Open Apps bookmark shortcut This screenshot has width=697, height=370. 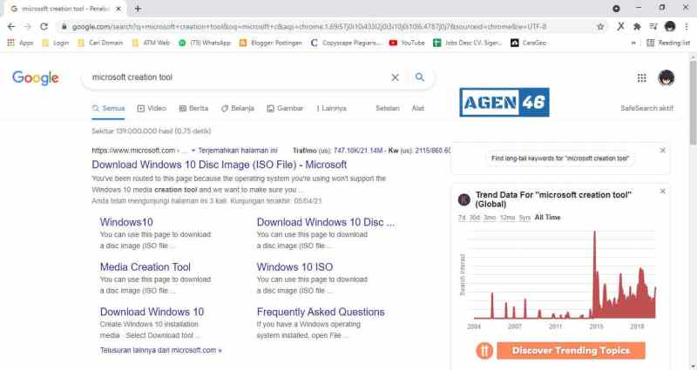pos(20,43)
